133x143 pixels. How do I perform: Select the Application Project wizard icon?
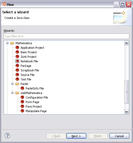(17, 48)
